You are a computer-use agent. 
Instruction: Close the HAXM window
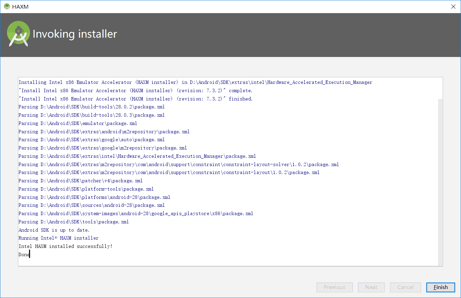[x=453, y=7]
